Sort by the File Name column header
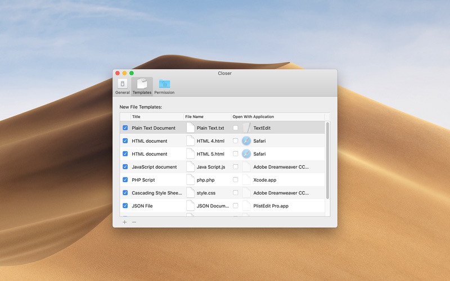 (x=207, y=117)
